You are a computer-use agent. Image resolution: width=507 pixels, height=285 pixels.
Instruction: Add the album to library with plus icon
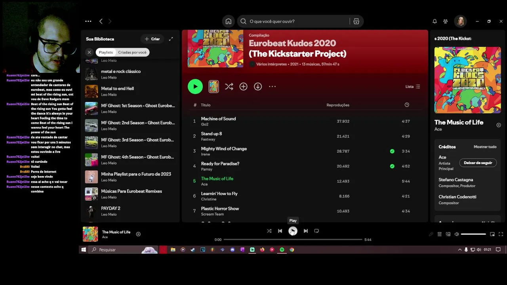coord(243,86)
